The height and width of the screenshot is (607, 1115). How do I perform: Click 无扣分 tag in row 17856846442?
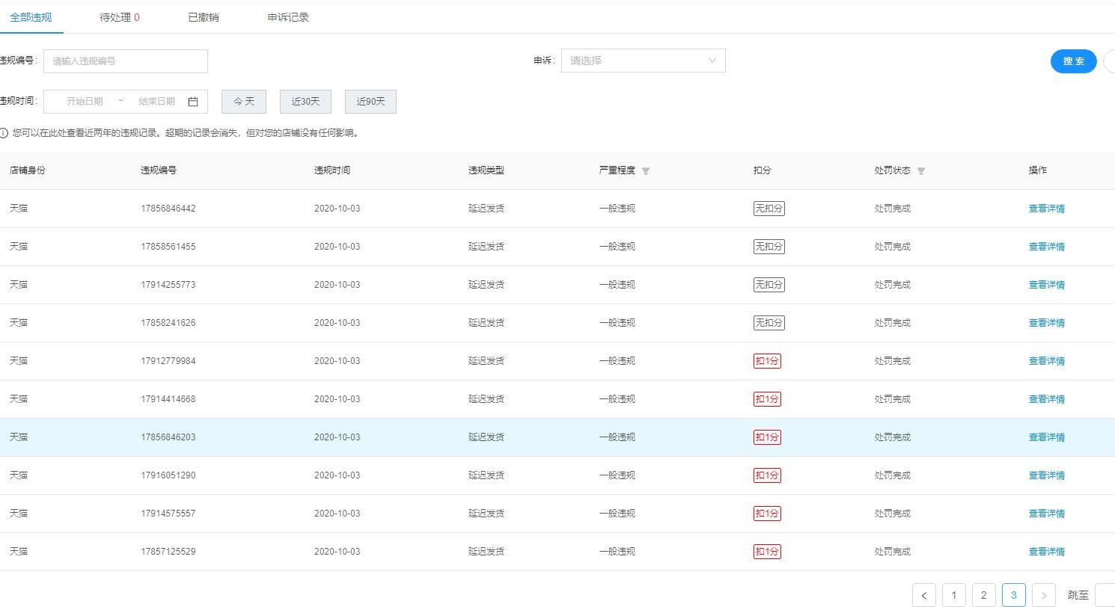coord(769,209)
